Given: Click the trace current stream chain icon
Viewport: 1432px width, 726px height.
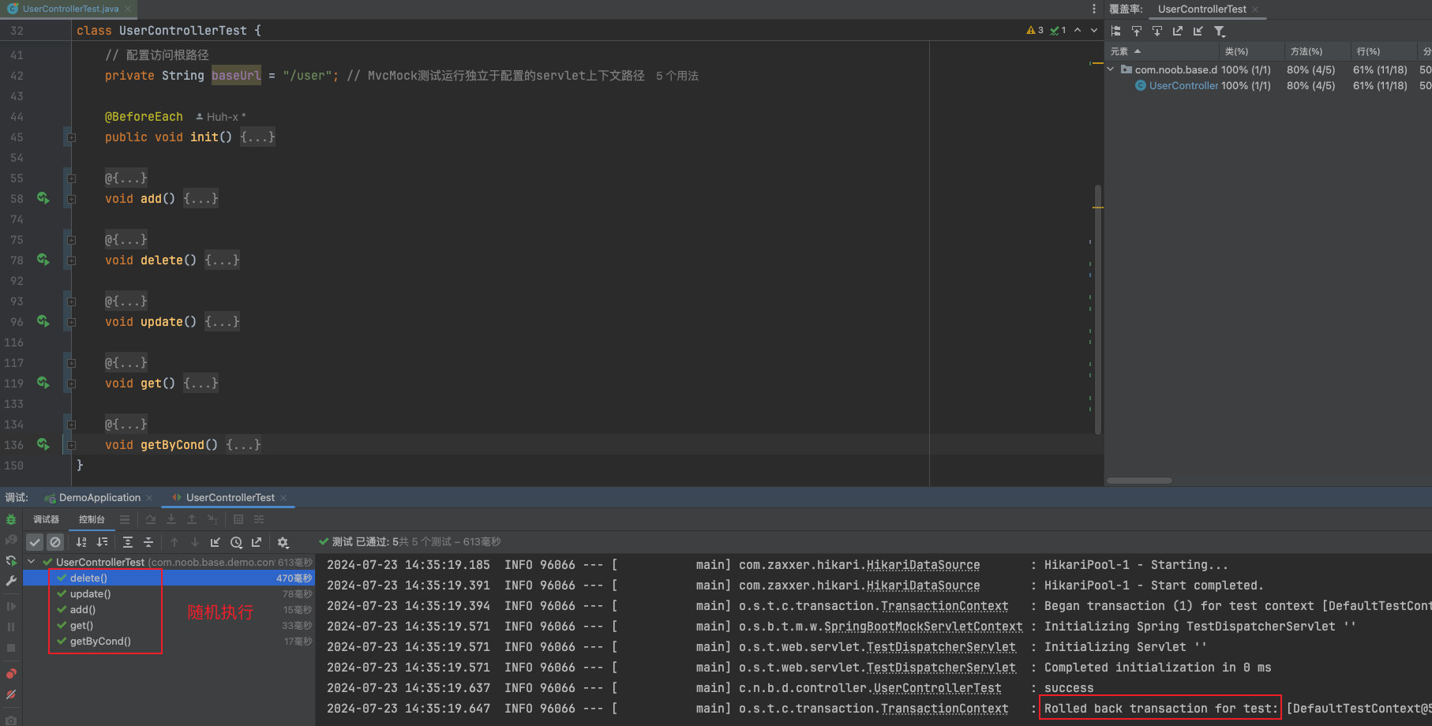Looking at the screenshot, I should point(259,519).
